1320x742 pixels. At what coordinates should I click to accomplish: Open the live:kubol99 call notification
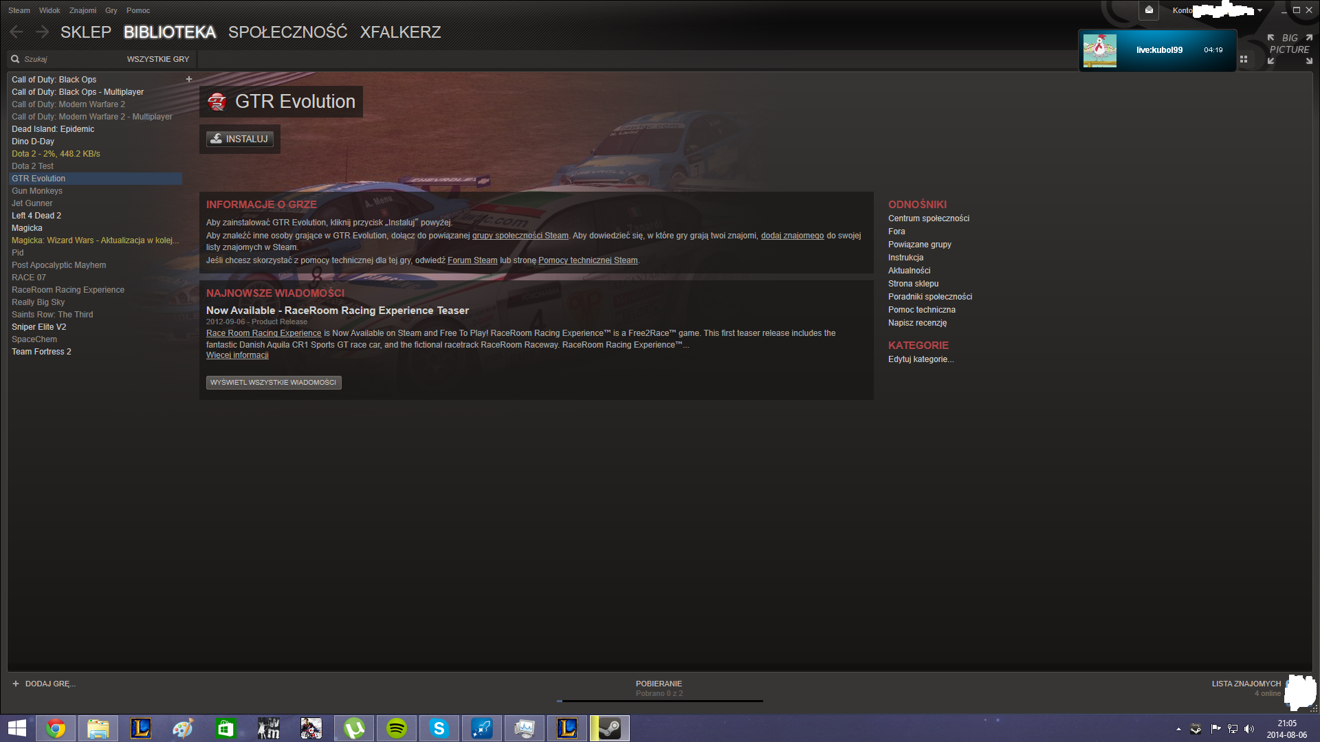pos(1157,50)
